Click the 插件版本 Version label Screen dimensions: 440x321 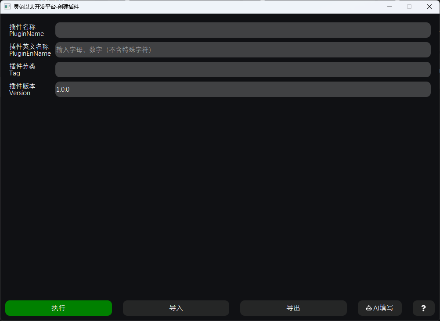pos(22,89)
